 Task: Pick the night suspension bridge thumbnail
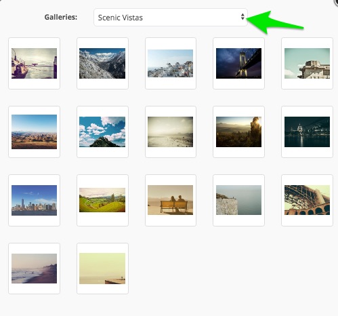238,63
